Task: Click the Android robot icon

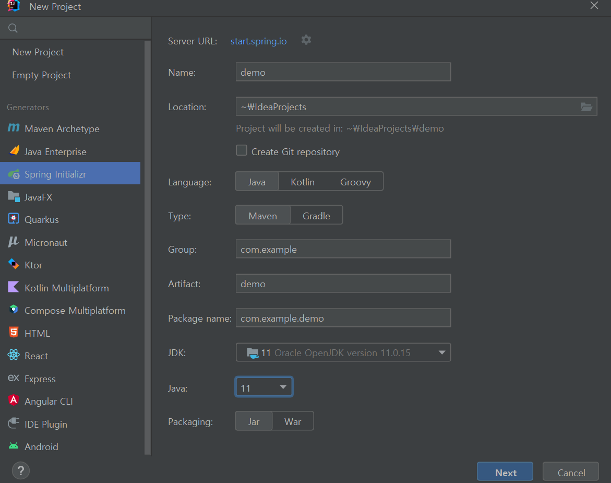Action: 14,446
